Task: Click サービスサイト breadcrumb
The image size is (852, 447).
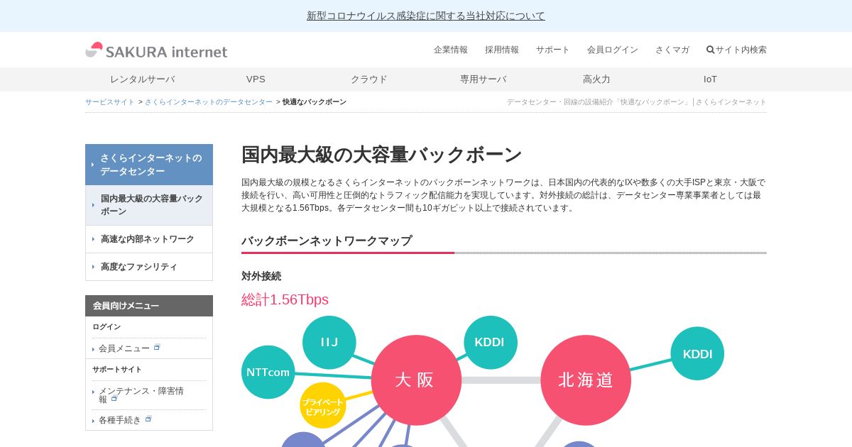Action: (x=110, y=102)
